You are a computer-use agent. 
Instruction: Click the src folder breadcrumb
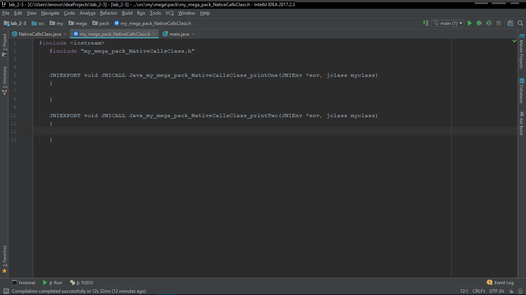pos(38,23)
